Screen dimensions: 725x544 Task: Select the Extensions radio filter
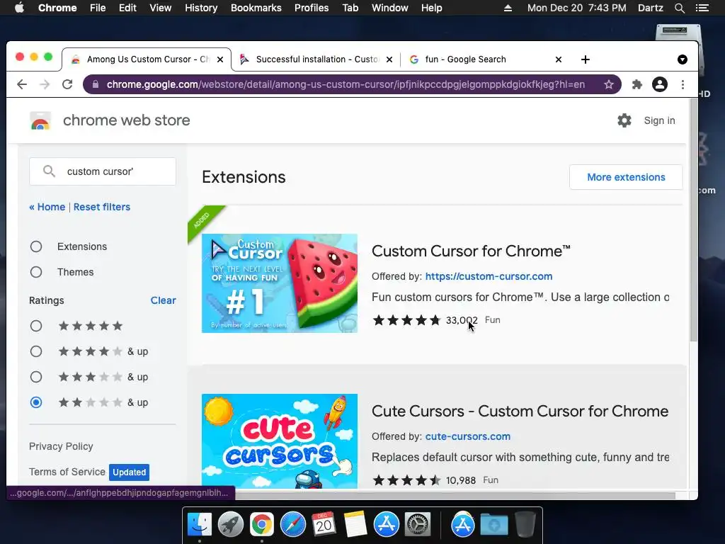tap(36, 246)
